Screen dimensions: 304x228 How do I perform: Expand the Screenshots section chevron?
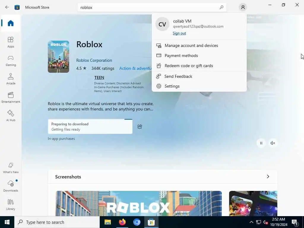[268, 176]
